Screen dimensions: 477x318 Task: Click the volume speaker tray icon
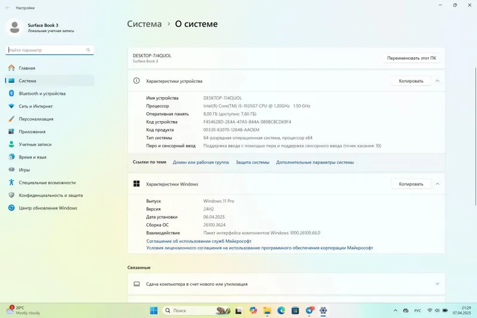(x=437, y=310)
